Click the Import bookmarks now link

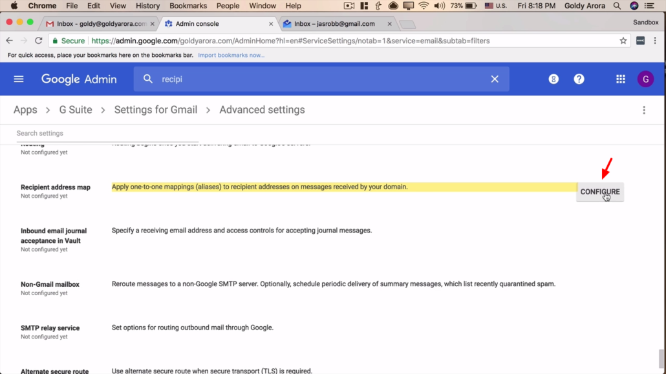click(x=231, y=55)
